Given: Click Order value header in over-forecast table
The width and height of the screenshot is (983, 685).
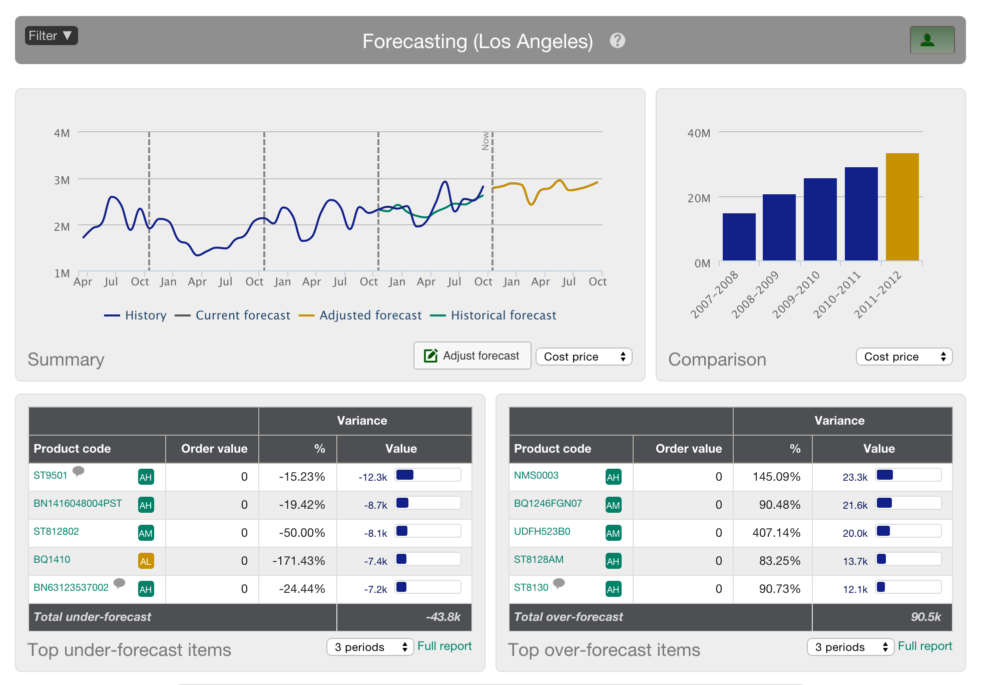Looking at the screenshot, I should click(x=688, y=449).
